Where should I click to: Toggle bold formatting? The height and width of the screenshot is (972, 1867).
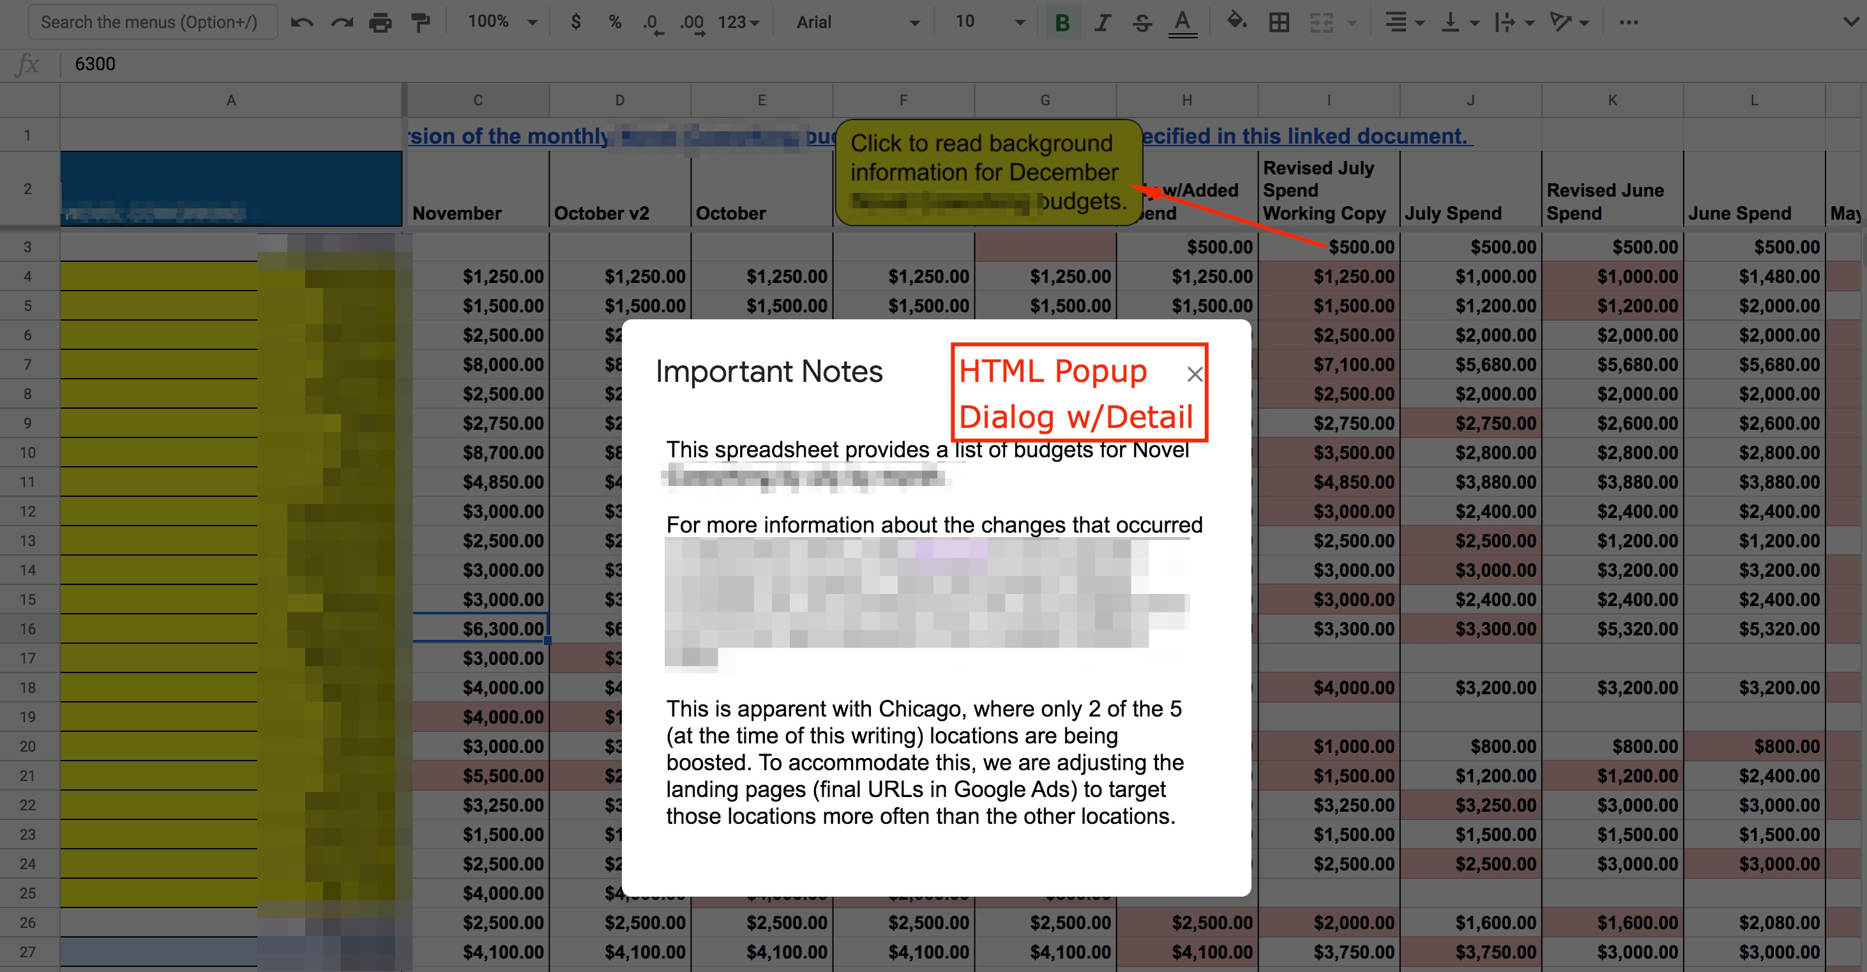(1062, 22)
